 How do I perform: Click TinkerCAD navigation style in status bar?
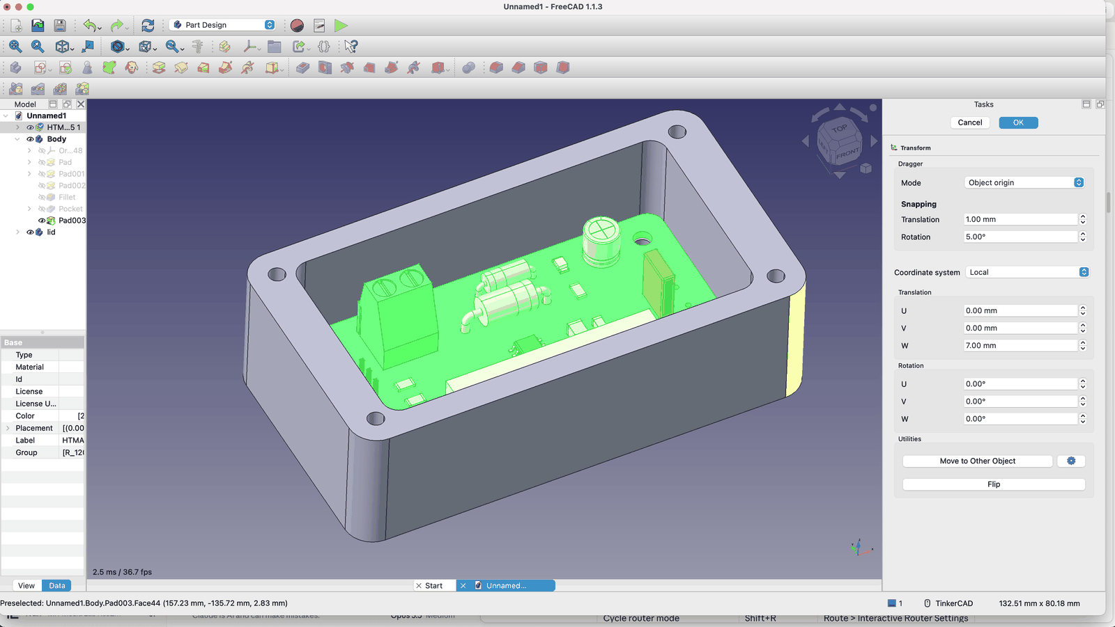(948, 603)
